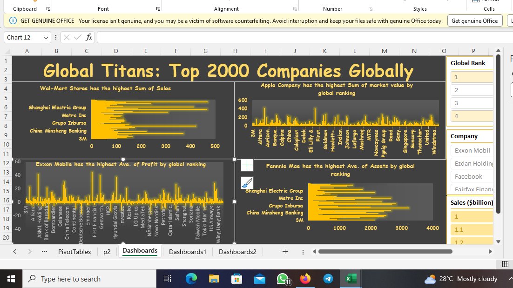Open Firefox from taskbar
The height and width of the screenshot is (288, 513).
305,279
